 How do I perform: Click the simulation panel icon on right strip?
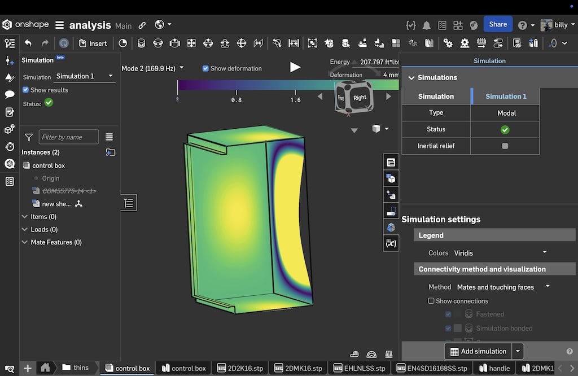[391, 227]
